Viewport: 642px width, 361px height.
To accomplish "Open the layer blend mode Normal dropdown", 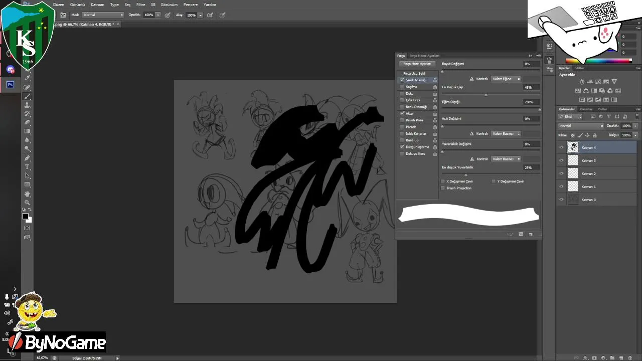I will pos(581,126).
